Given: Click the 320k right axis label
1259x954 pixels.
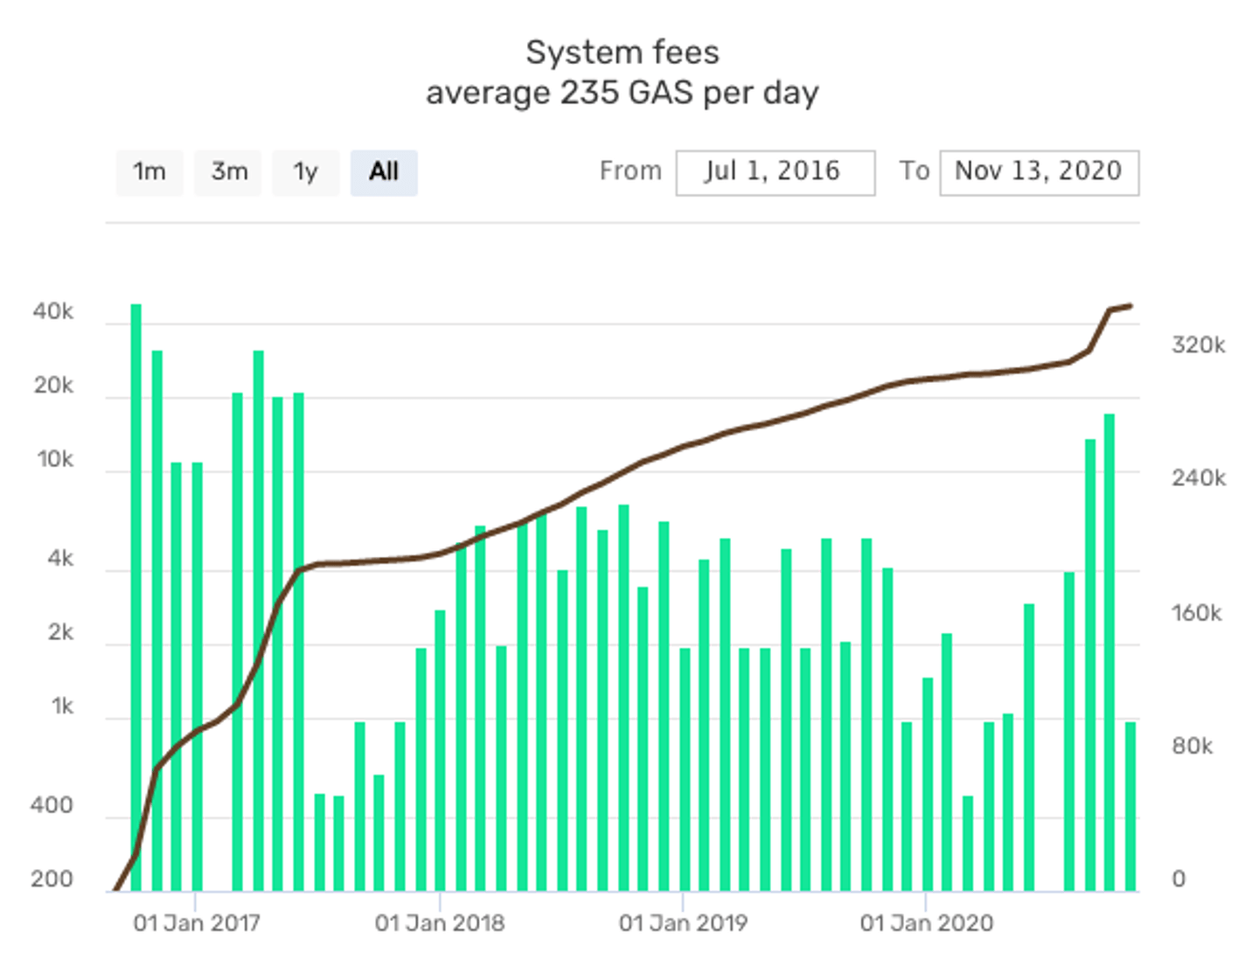Looking at the screenshot, I should pyautogui.click(x=1198, y=345).
